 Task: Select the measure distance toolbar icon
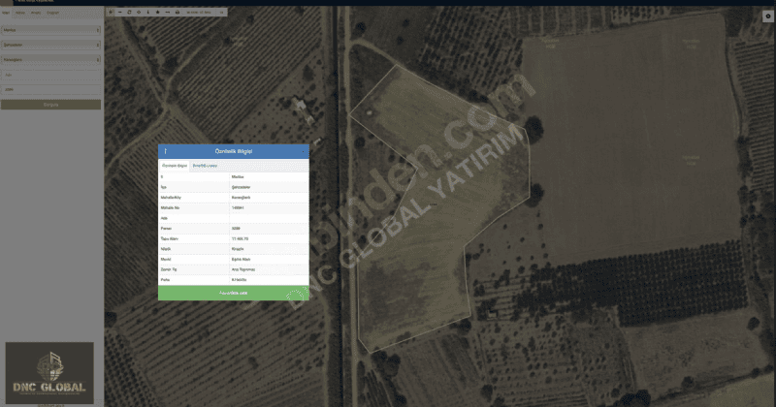pyautogui.click(x=167, y=12)
